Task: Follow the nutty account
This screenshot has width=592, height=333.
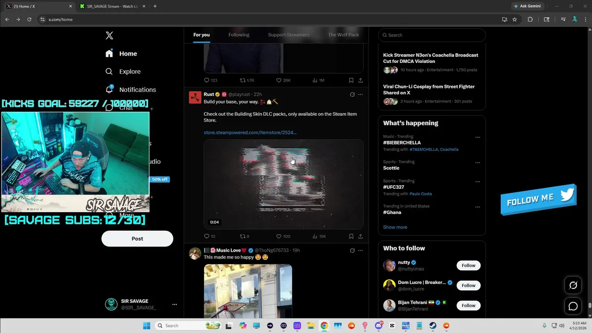Action: coord(469,265)
